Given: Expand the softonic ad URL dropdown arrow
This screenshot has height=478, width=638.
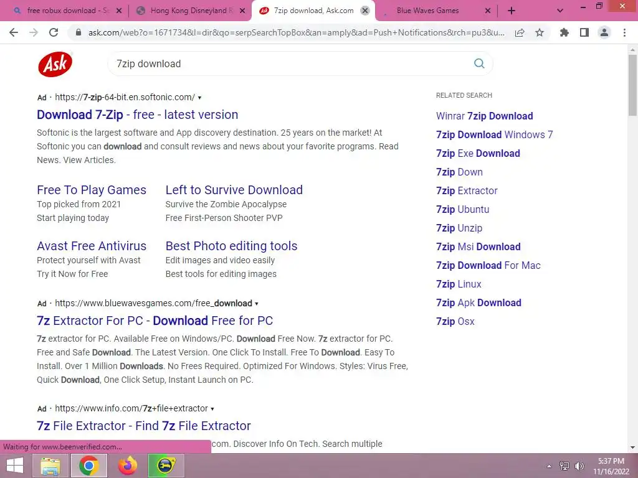Looking at the screenshot, I should [199, 98].
